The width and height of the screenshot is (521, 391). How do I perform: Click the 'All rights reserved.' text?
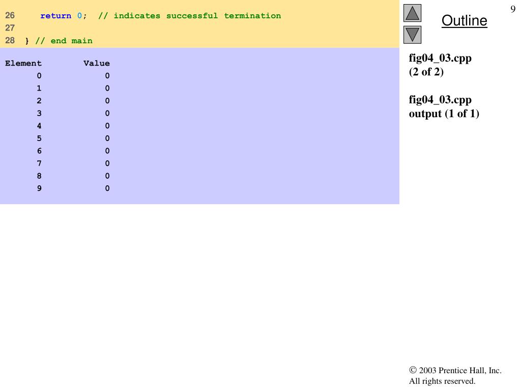pos(442,381)
